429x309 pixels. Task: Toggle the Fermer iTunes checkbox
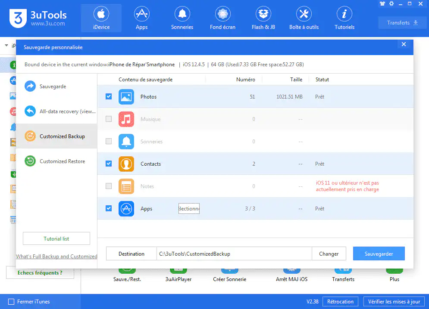[12, 302]
